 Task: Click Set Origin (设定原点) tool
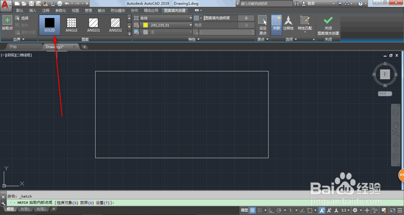263,25
